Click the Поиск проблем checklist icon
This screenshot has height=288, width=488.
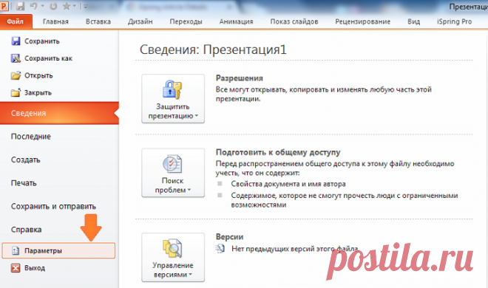172,164
